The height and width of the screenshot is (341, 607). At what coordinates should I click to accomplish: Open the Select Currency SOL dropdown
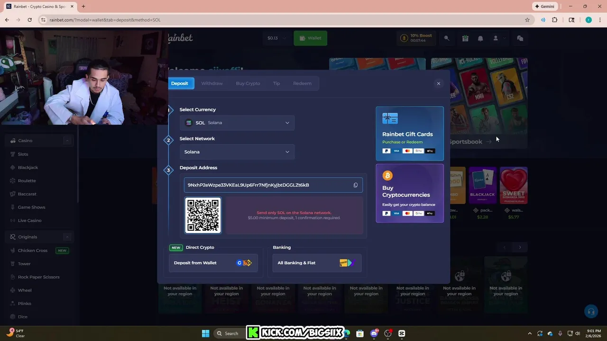pos(237,123)
